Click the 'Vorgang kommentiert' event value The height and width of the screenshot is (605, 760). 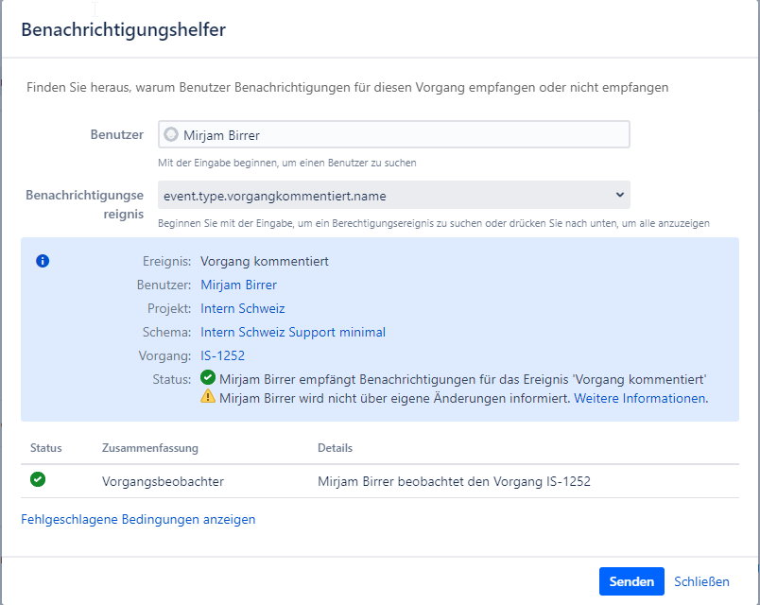click(x=264, y=261)
